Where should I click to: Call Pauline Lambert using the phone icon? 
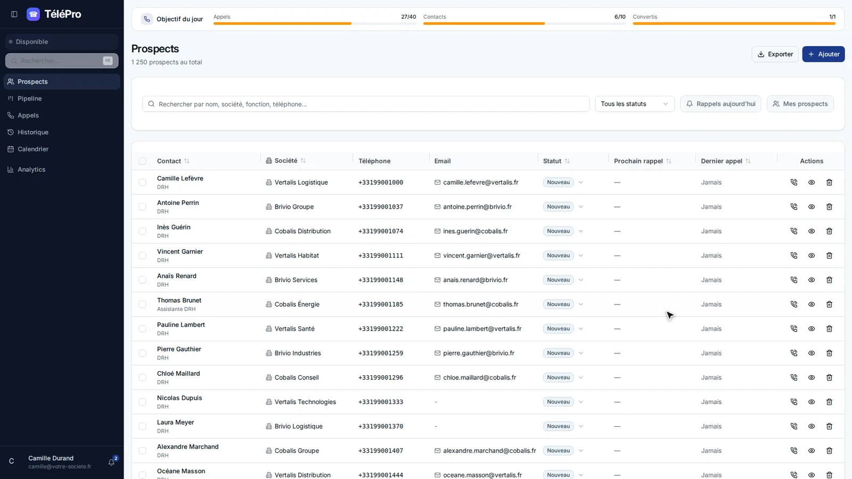794,329
